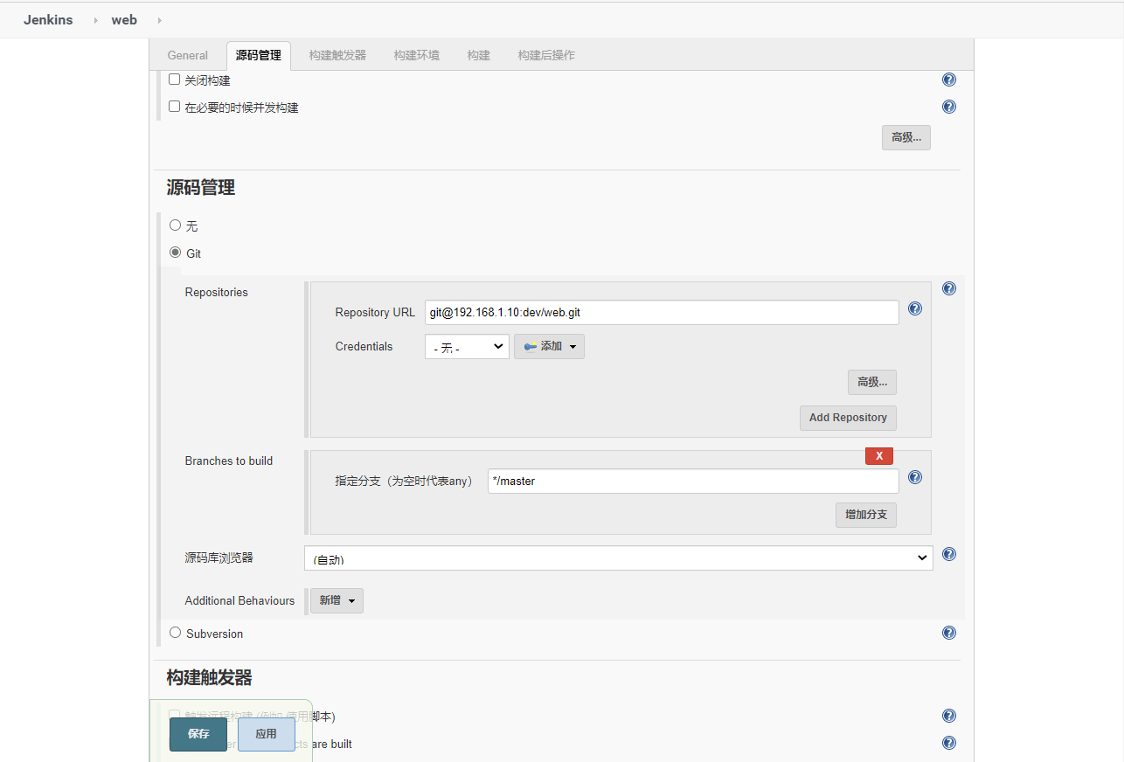Open help icon for projects are built trigger

click(949, 743)
